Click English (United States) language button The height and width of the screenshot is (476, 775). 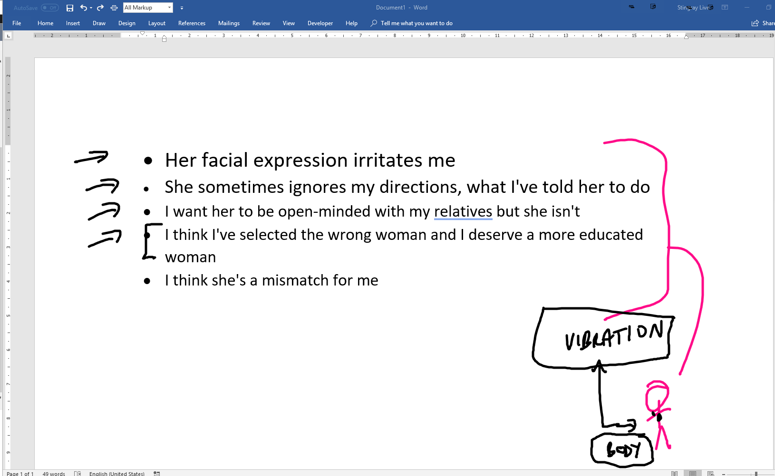[116, 473]
